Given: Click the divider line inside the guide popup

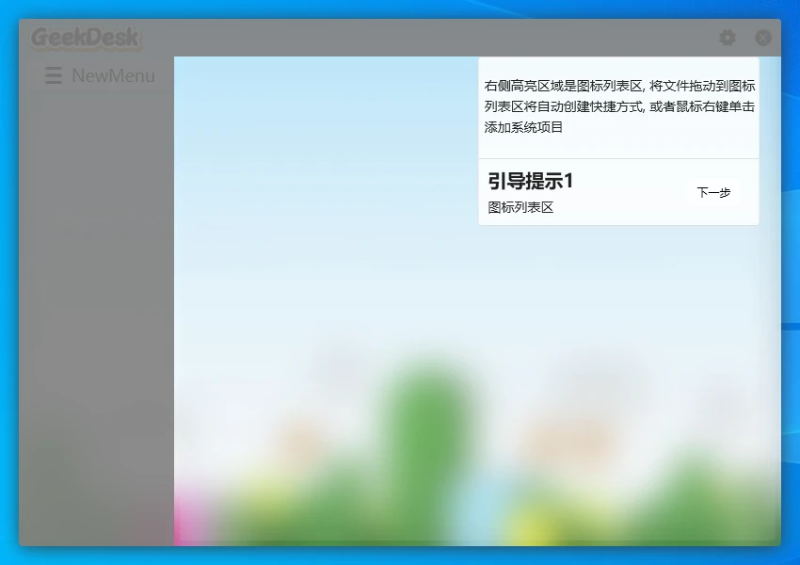Looking at the screenshot, I should 618,158.
